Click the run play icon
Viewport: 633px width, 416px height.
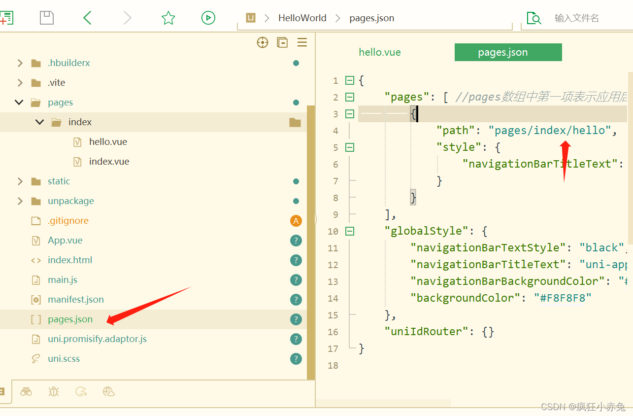tap(208, 18)
